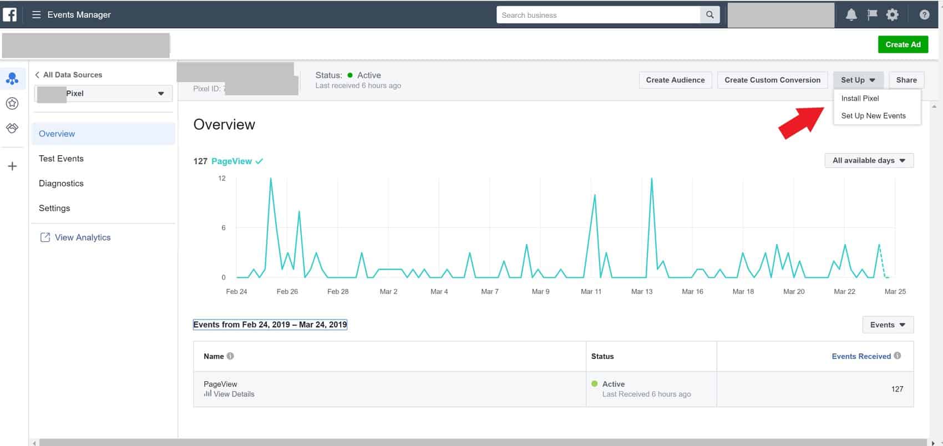Click the Create Custom Conversion button

tap(772, 80)
